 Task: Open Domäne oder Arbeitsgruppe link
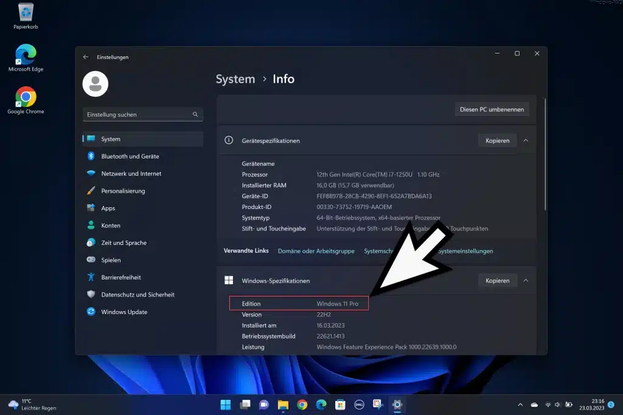pyautogui.click(x=316, y=251)
